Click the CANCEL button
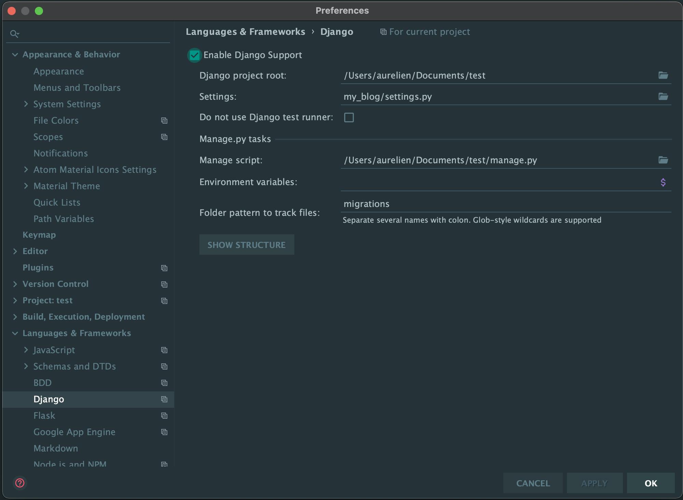The height and width of the screenshot is (500, 683). [533, 483]
